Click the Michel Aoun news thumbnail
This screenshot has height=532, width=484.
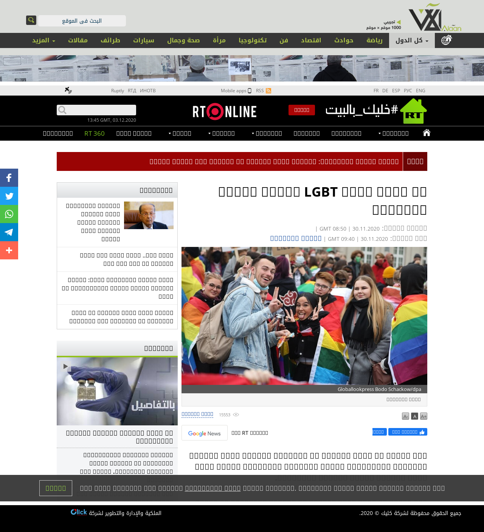click(x=149, y=215)
